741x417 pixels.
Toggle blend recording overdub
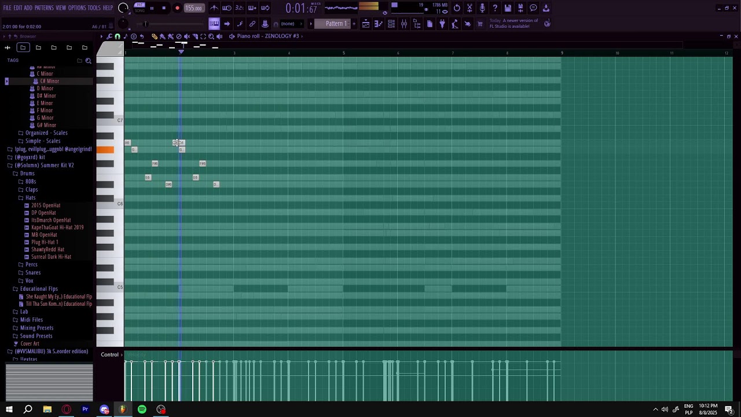(252, 8)
